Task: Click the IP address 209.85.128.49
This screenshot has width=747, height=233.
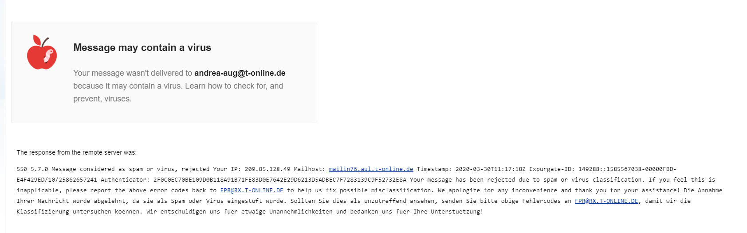Action: pyautogui.click(x=267, y=169)
